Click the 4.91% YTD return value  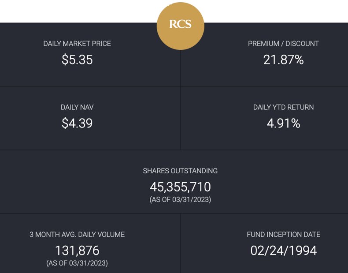[x=283, y=123]
